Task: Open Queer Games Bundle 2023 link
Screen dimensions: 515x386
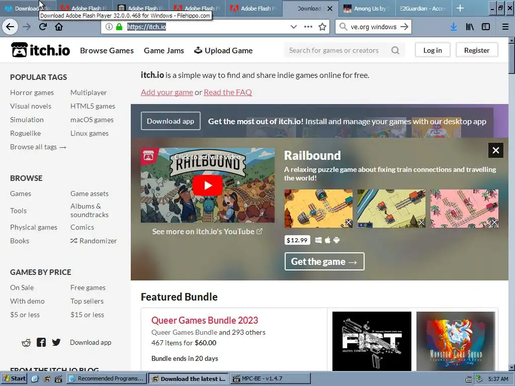Action: [x=205, y=320]
